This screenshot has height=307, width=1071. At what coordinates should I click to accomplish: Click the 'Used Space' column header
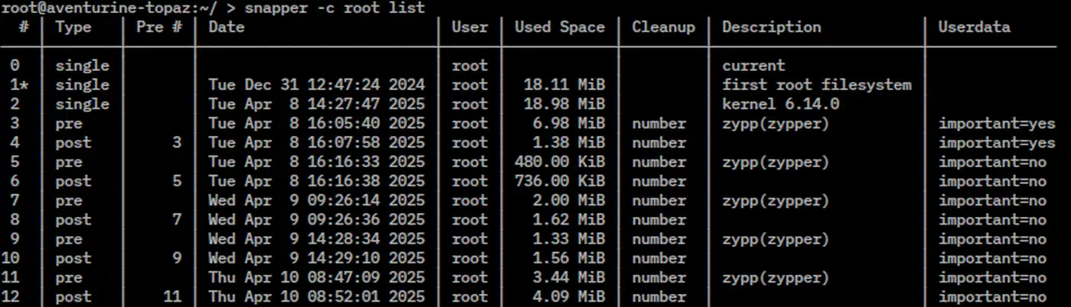559,27
